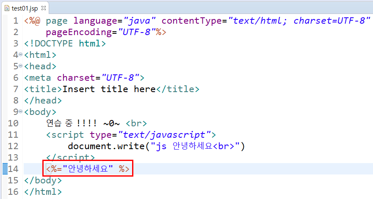Click line number 7 in the gutter
The image size is (373, 199).
pyautogui.click(x=16, y=89)
